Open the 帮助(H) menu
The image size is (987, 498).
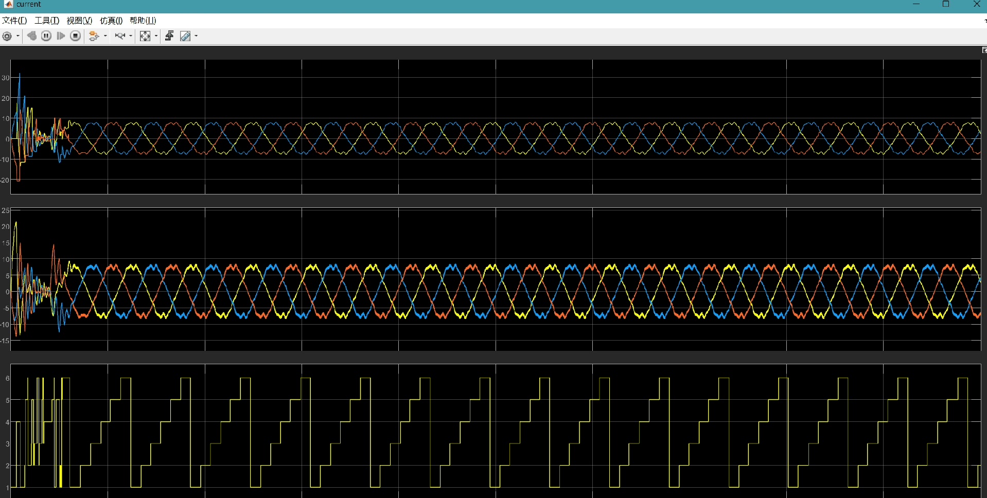click(x=143, y=21)
